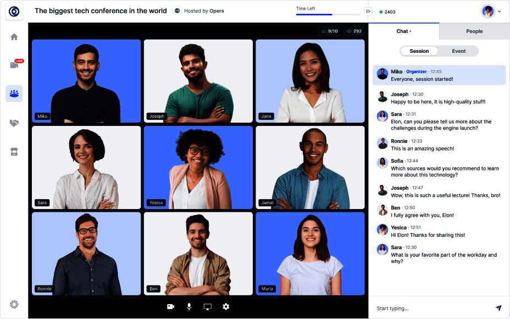Select the Session chat toggle
The height and width of the screenshot is (319, 510).
click(419, 51)
